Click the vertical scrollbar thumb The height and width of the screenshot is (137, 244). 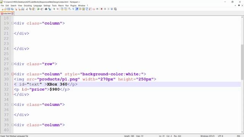point(242,62)
